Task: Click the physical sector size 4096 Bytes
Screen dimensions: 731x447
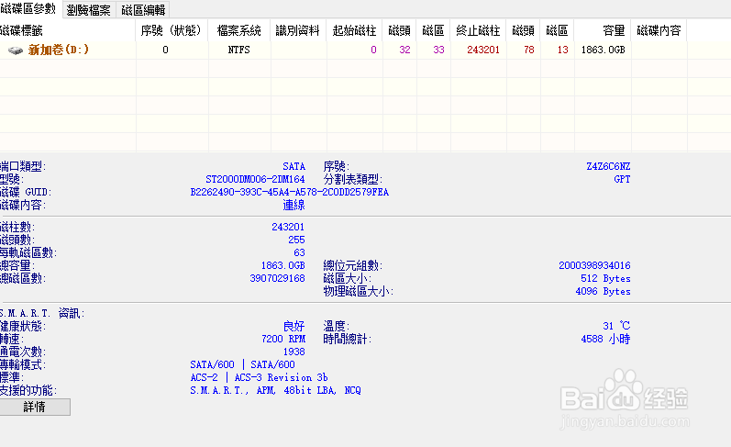Action: [603, 291]
